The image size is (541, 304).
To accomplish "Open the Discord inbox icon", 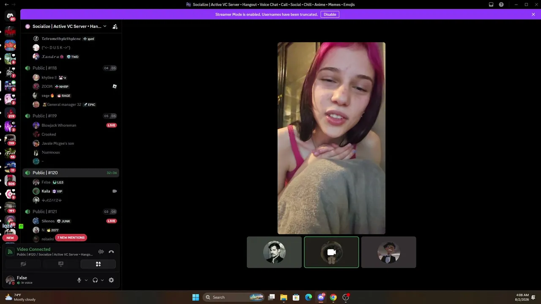I will (491, 5).
